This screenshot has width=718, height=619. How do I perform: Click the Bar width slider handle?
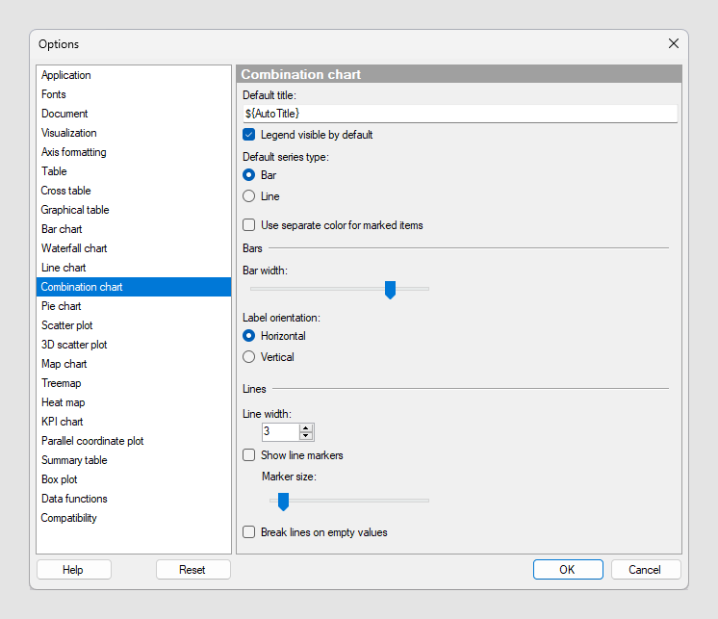pyautogui.click(x=390, y=290)
